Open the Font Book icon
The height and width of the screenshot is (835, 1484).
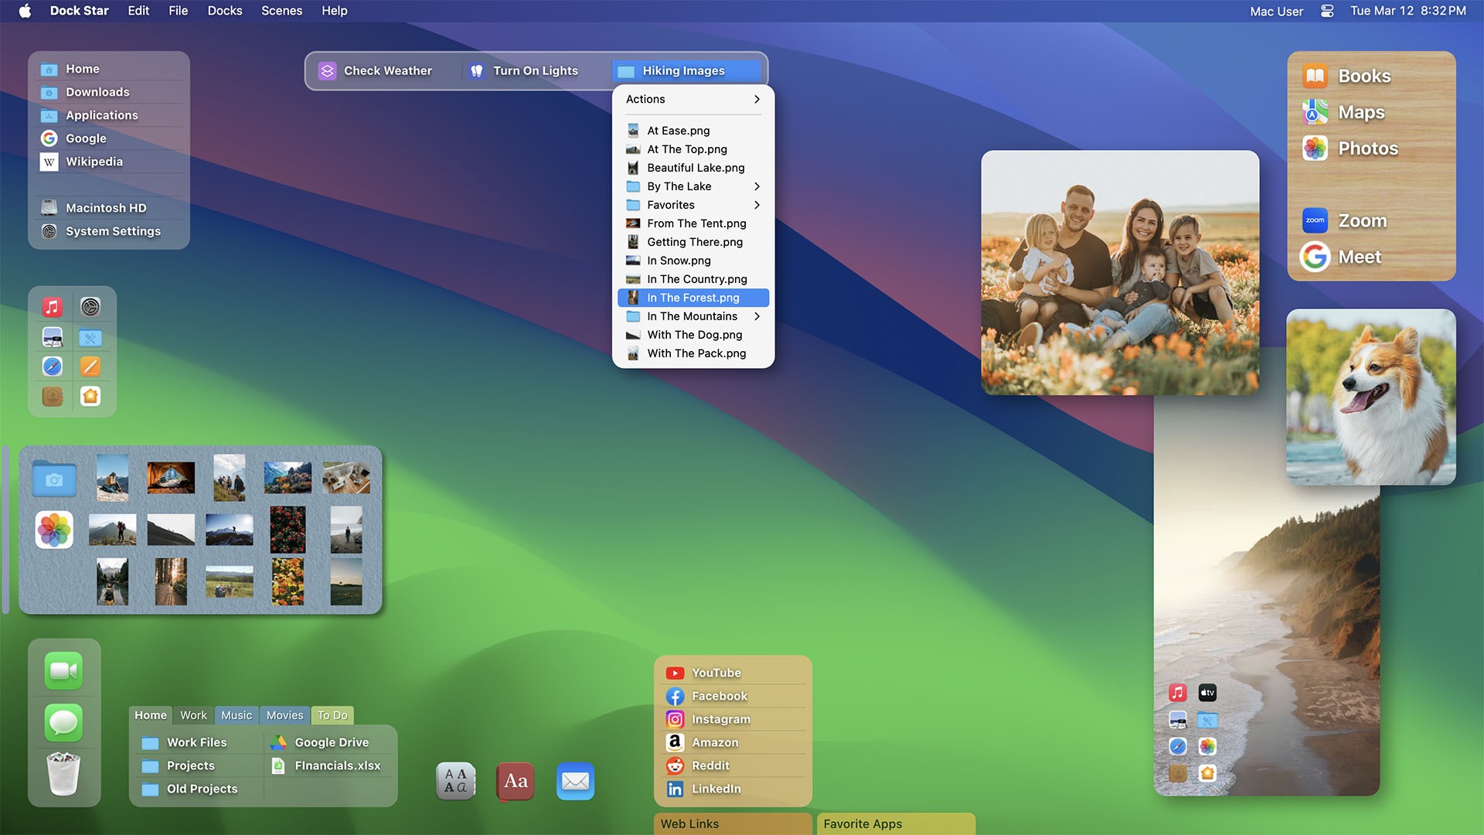pyautogui.click(x=456, y=781)
